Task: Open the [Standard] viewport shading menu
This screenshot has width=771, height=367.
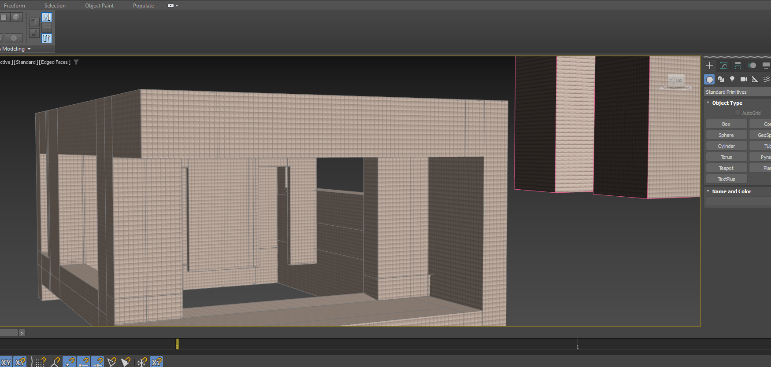Action: tap(26, 62)
